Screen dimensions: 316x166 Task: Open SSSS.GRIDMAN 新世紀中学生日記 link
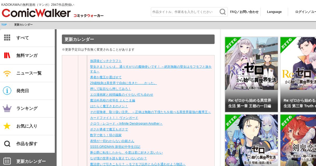tap(115, 147)
